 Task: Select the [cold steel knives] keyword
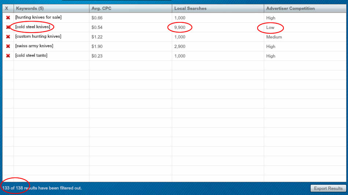33,27
